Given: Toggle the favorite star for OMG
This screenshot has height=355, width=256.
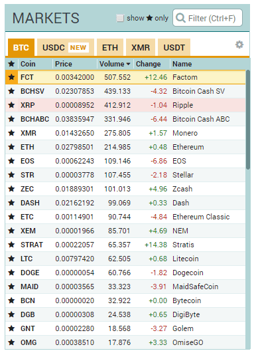Looking at the screenshot, I should click(11, 342).
